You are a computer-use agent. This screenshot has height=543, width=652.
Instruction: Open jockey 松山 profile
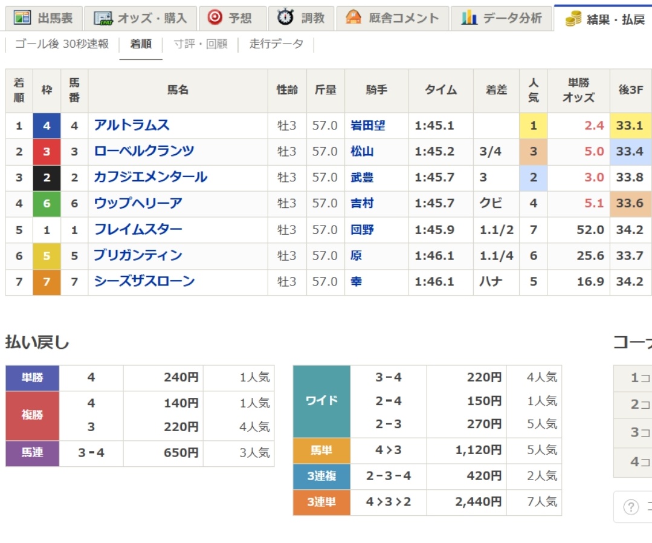click(362, 151)
